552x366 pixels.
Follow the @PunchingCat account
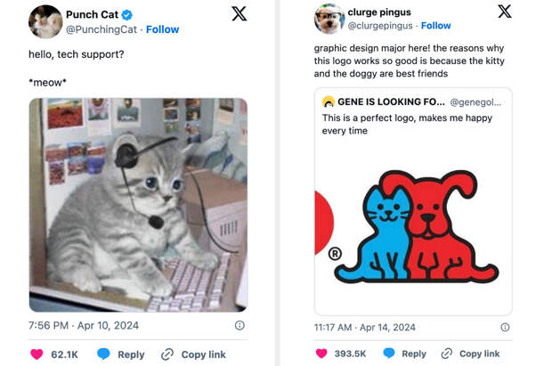(162, 29)
